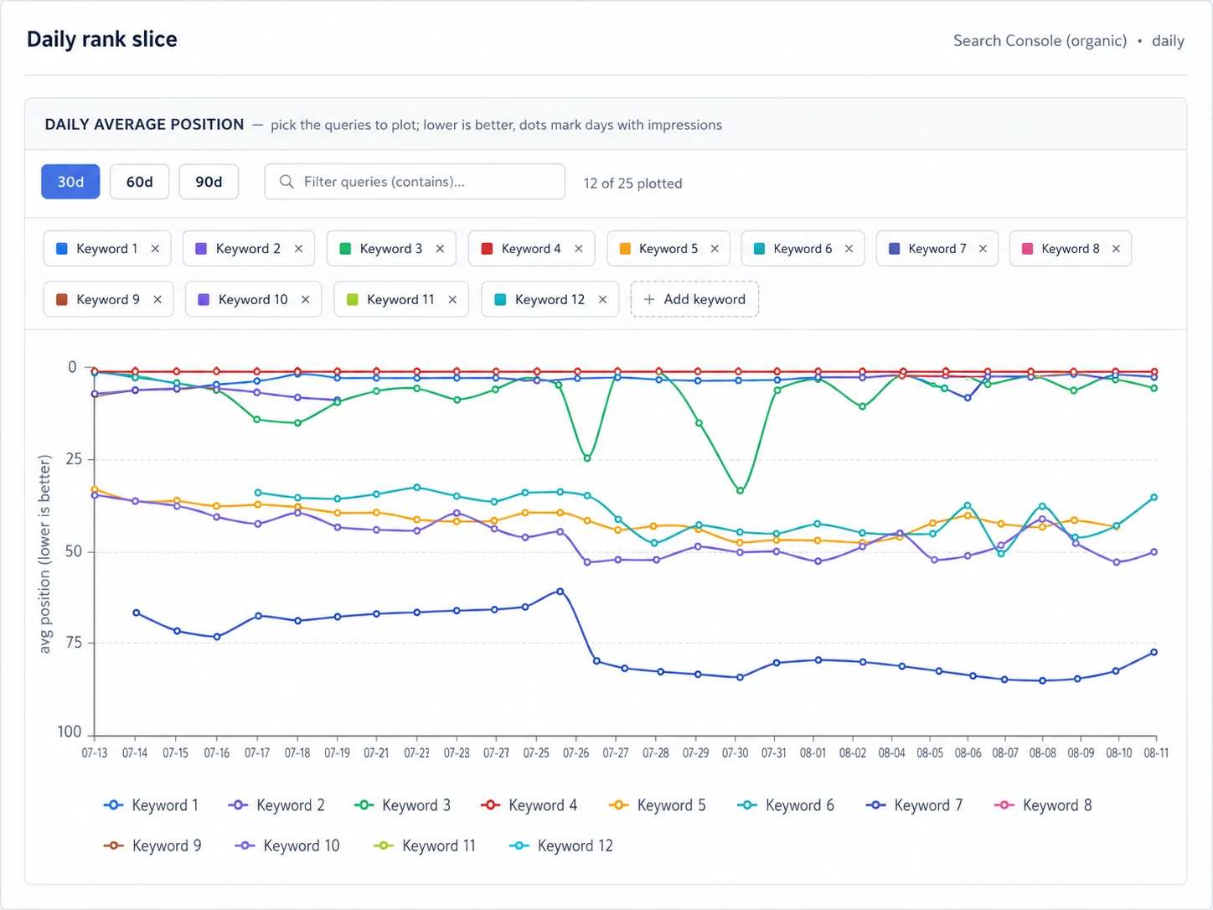Toggle Keyword 1 series in chart legend
This screenshot has height=910, width=1213.
pyautogui.click(x=151, y=805)
